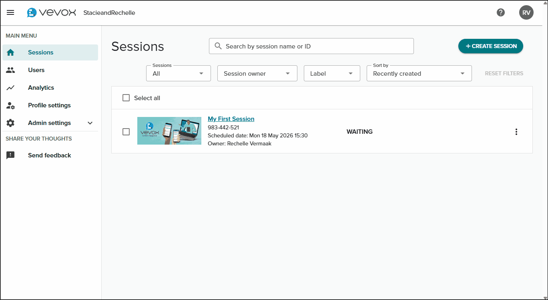Open the RV user avatar menu
This screenshot has height=300, width=548.
pyautogui.click(x=526, y=12)
